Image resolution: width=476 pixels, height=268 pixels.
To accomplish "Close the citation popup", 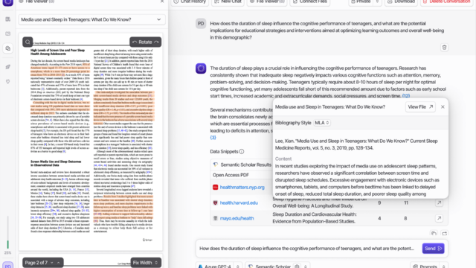I will pos(443,107).
